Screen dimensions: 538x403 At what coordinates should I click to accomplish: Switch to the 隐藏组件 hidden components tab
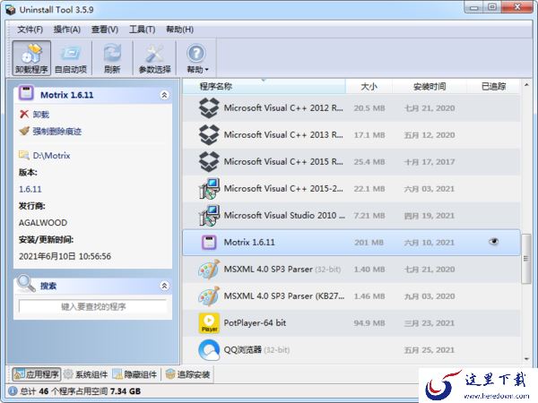pos(134,374)
